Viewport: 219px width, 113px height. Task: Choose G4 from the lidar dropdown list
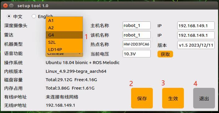click(64, 35)
